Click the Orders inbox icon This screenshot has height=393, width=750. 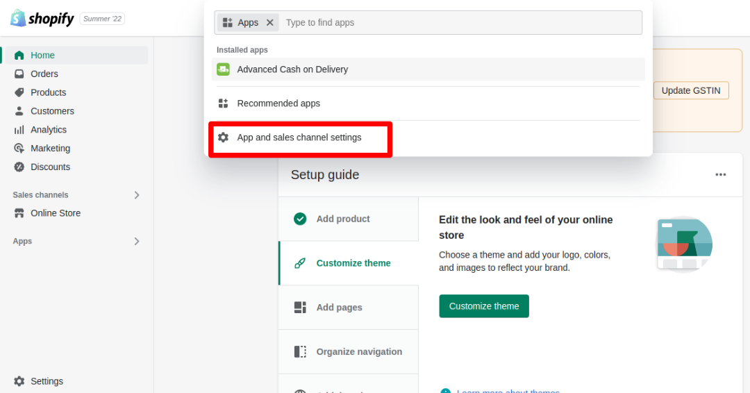point(19,74)
